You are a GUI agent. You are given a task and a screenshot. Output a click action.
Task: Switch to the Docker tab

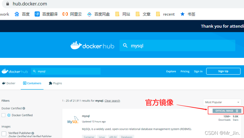9,83
